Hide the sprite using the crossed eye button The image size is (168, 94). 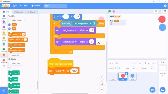[x=120, y=68]
